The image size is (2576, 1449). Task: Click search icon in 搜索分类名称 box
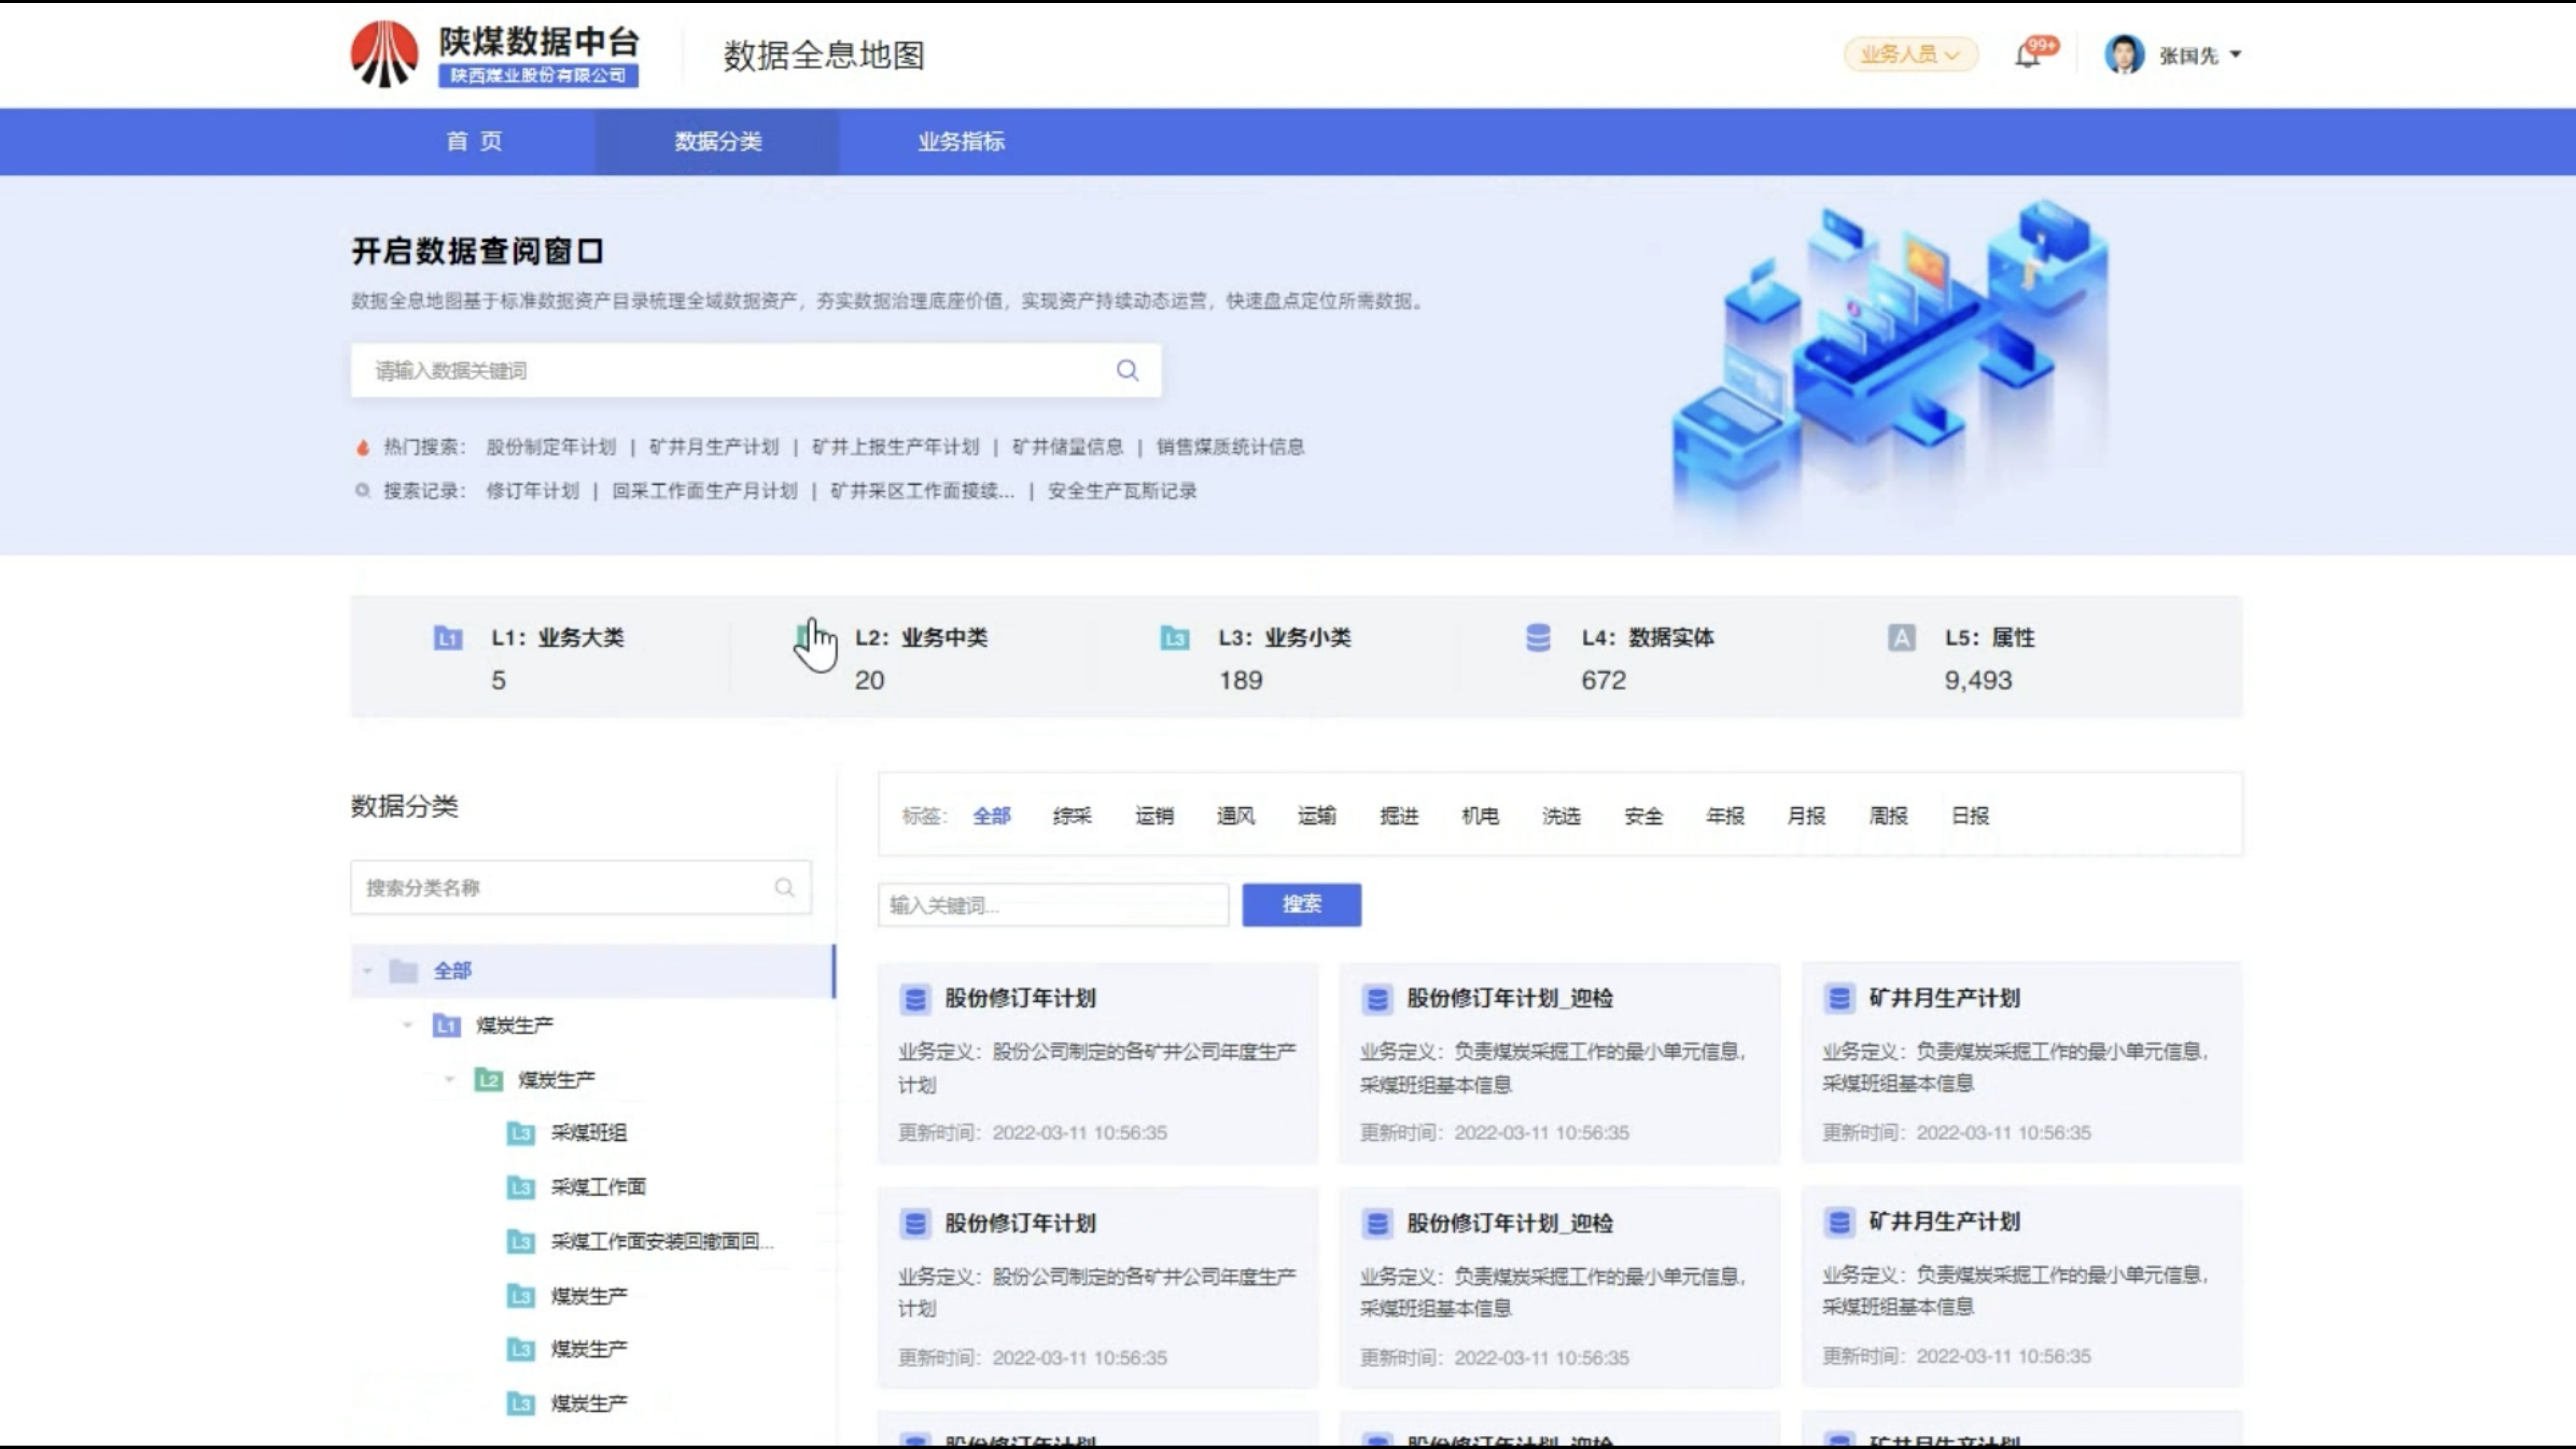(785, 888)
